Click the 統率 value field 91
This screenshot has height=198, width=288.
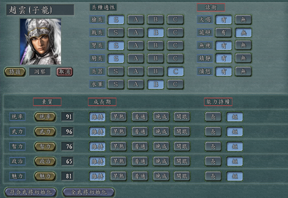pos(67,117)
